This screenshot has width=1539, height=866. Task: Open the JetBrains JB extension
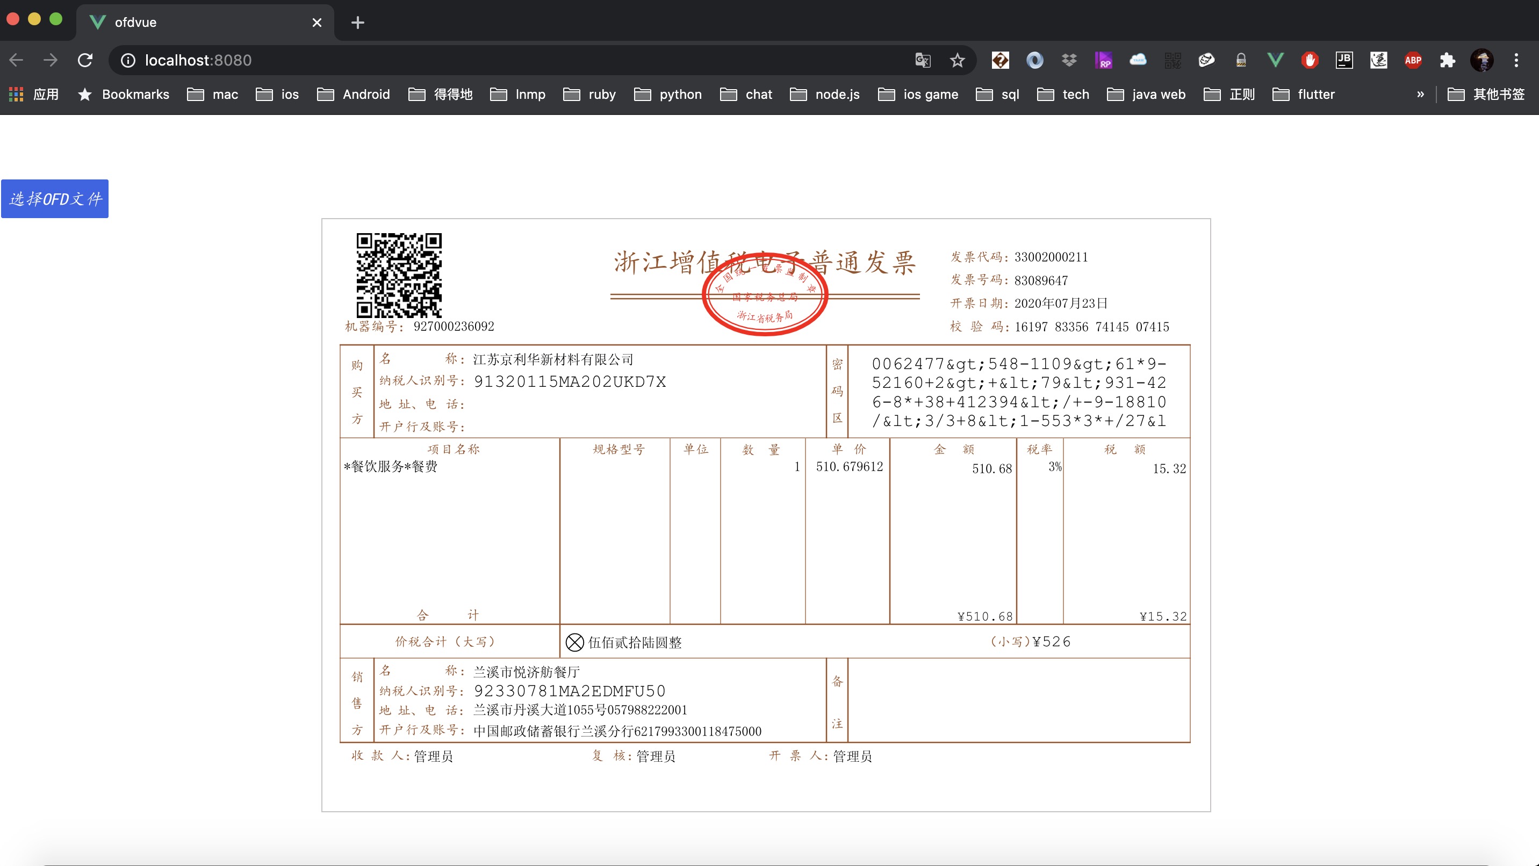[x=1344, y=60]
